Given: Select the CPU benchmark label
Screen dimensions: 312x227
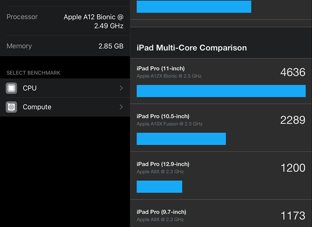Looking at the screenshot, I should pyautogui.click(x=29, y=88).
